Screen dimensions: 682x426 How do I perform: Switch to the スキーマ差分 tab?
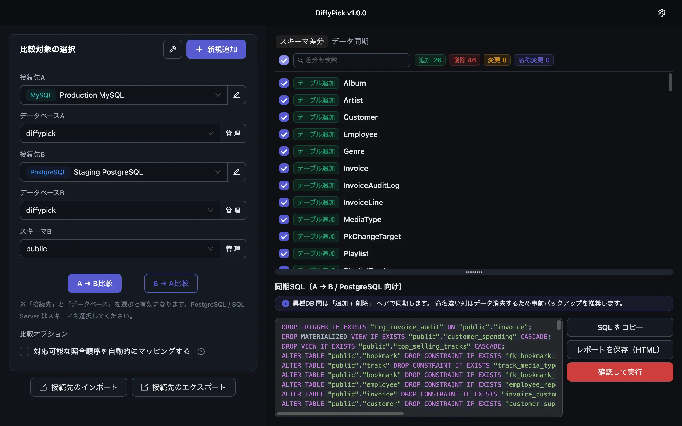point(302,42)
